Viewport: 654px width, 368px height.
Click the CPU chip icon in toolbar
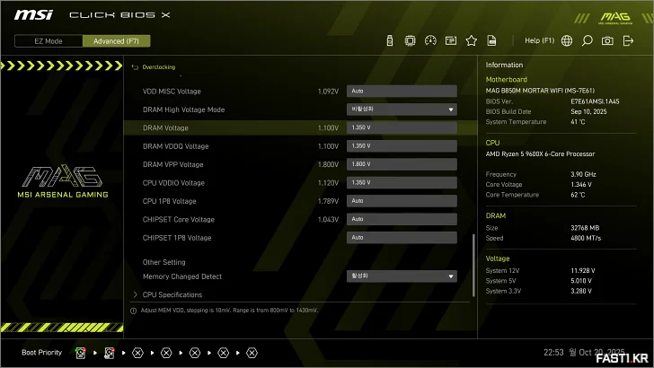[410, 41]
